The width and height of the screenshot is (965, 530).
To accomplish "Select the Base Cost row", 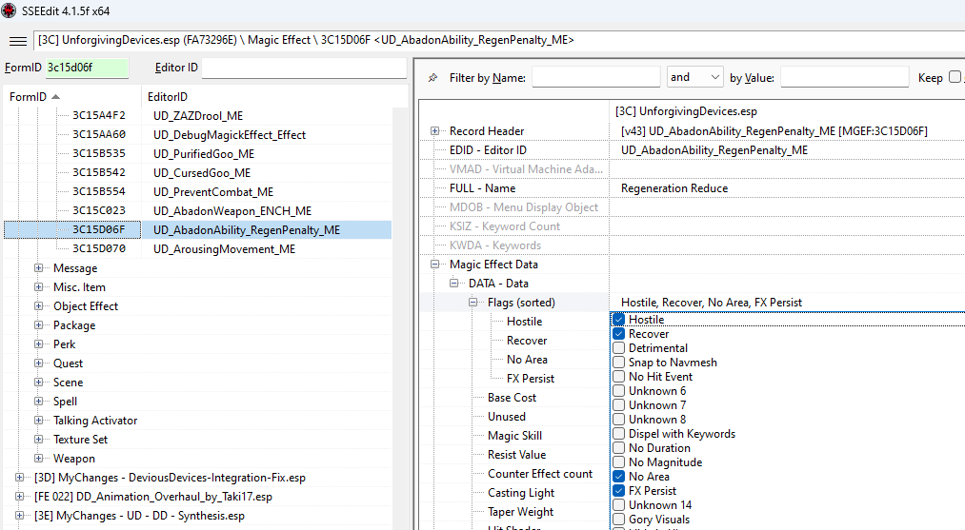I will tap(513, 398).
